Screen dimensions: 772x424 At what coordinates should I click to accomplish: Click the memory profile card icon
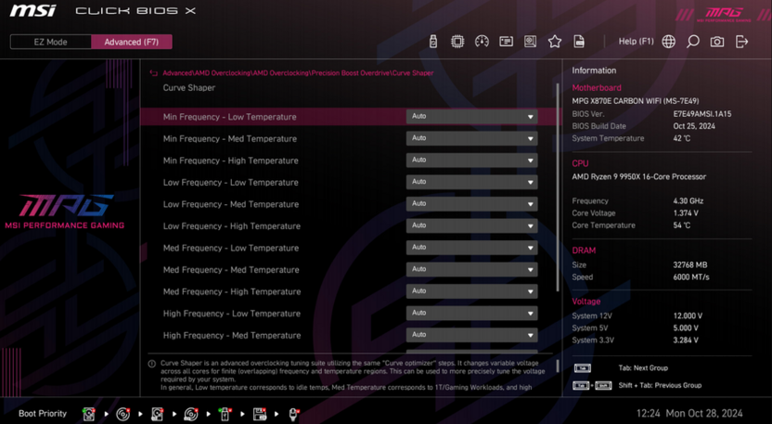coord(506,42)
